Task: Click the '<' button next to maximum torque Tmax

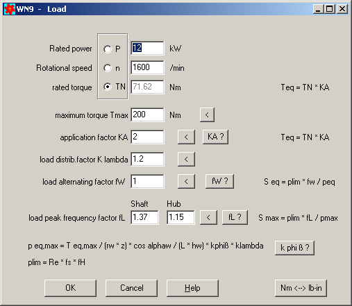Action: coord(207,114)
